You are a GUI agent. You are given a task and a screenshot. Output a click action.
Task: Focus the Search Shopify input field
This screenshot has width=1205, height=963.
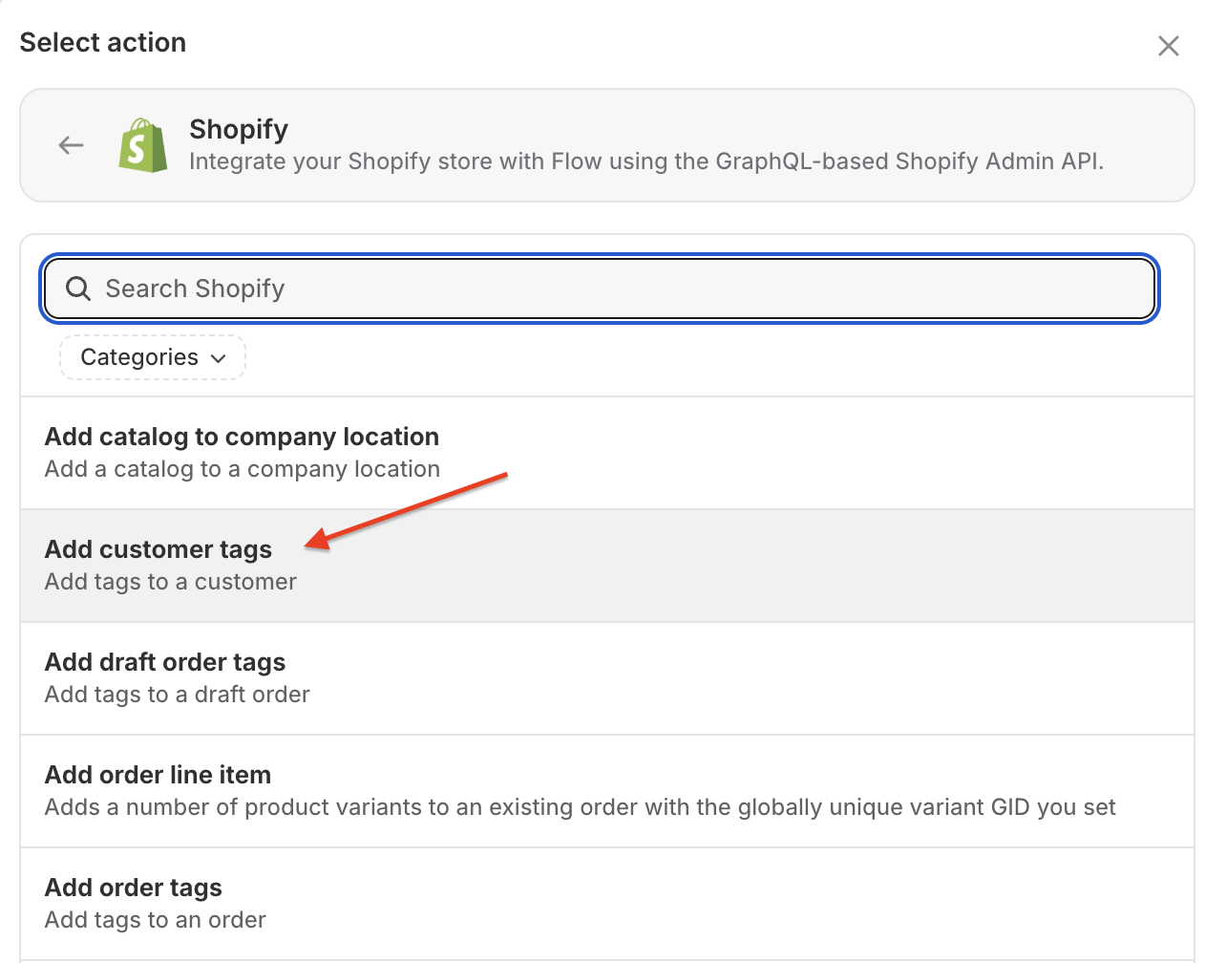click(x=600, y=289)
